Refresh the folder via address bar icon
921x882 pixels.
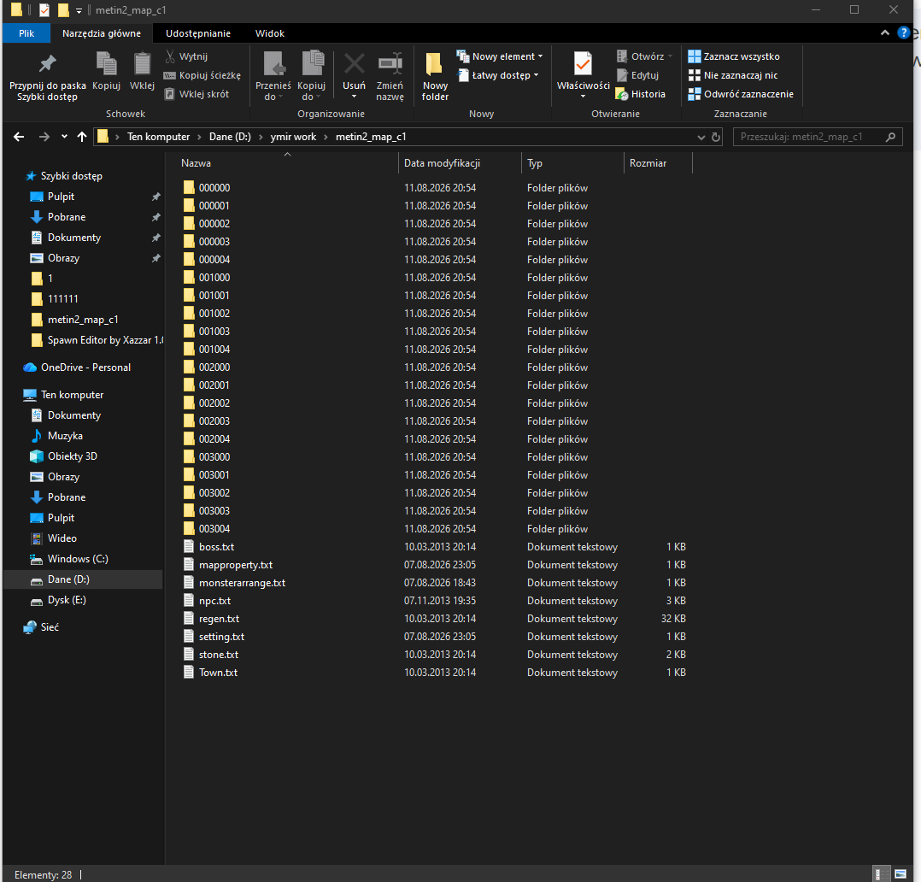(716, 137)
